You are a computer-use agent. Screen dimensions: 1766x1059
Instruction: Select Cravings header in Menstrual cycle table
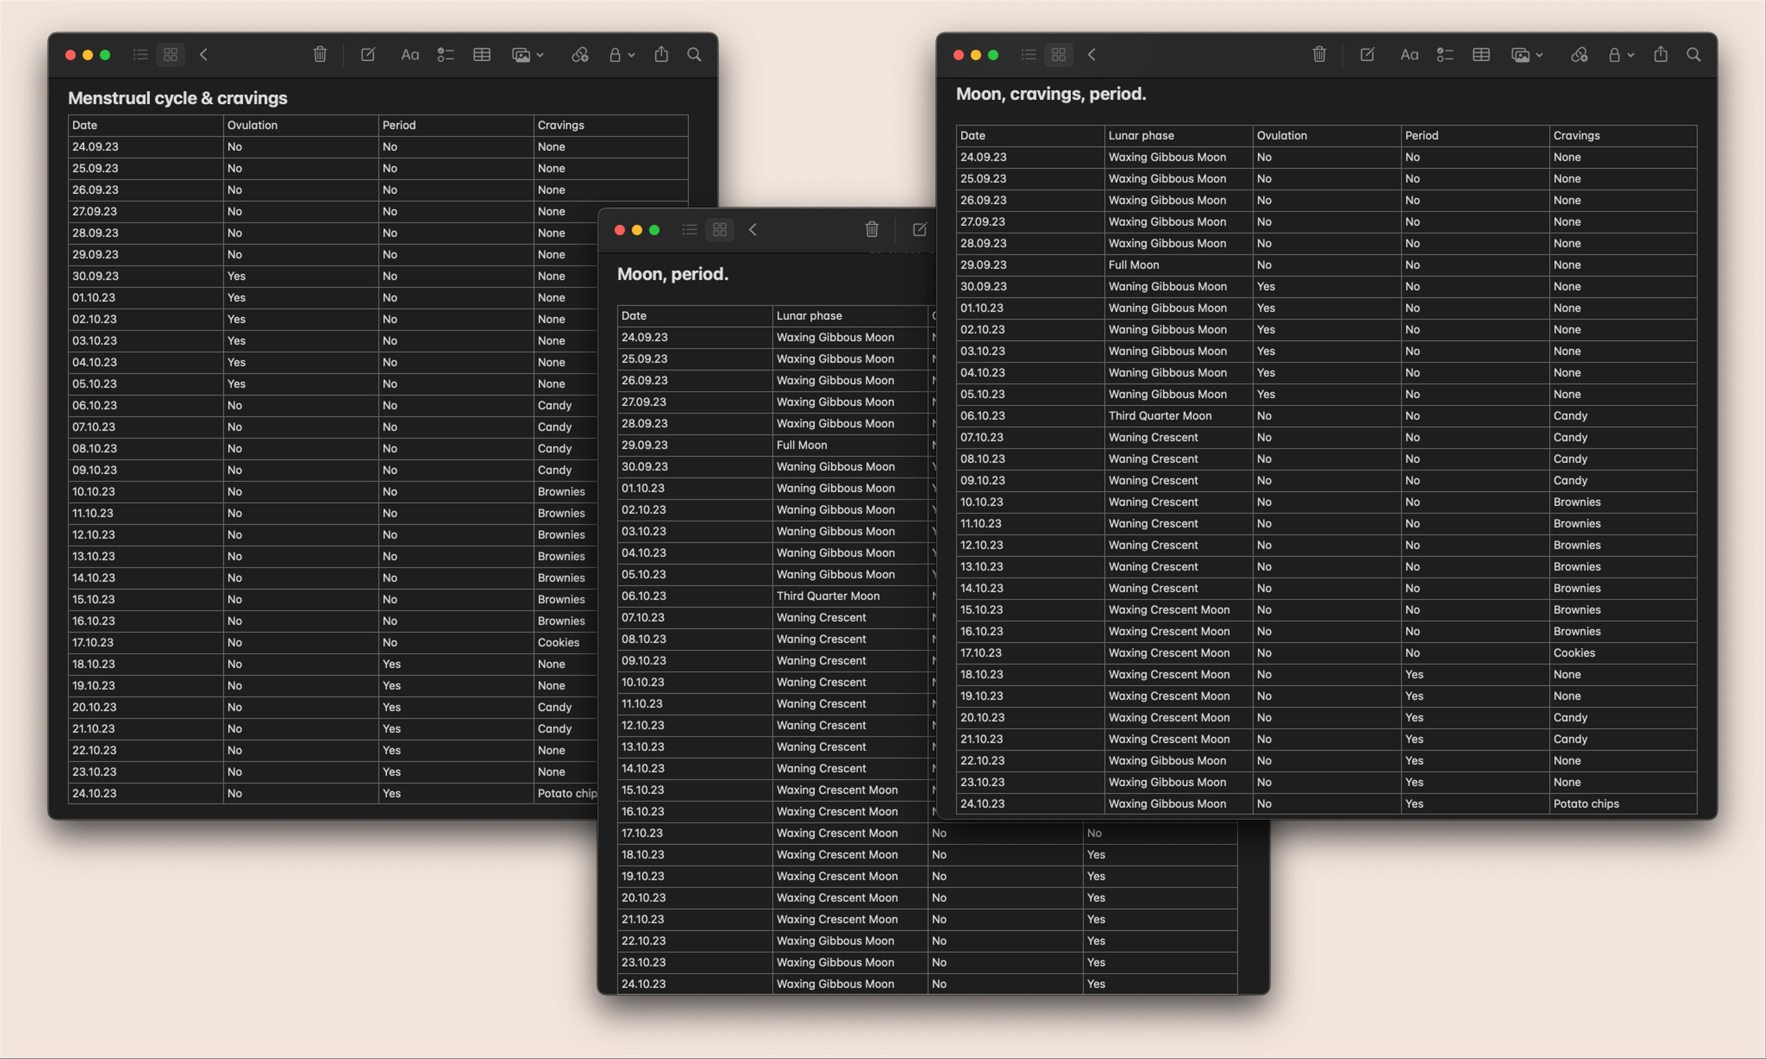tap(612, 126)
